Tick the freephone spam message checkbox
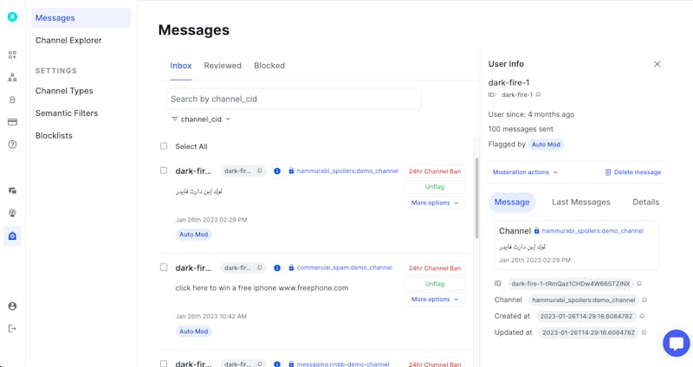 click(164, 267)
